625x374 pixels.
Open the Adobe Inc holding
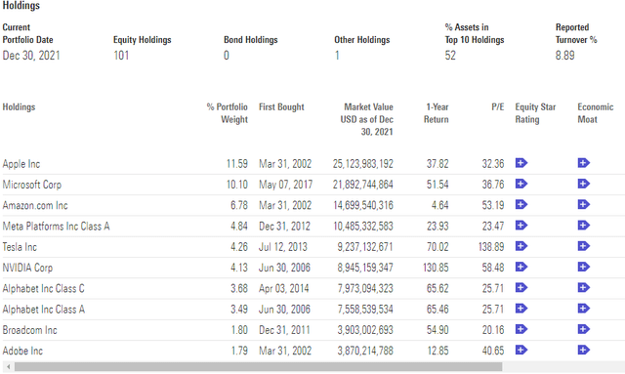click(22, 351)
